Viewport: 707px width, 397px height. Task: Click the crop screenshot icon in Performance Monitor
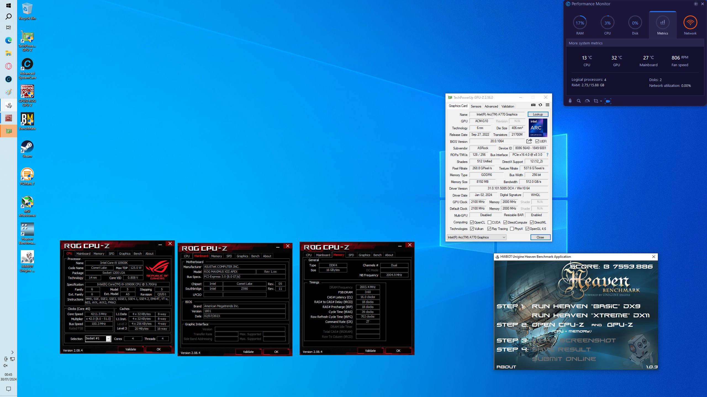pos(596,101)
